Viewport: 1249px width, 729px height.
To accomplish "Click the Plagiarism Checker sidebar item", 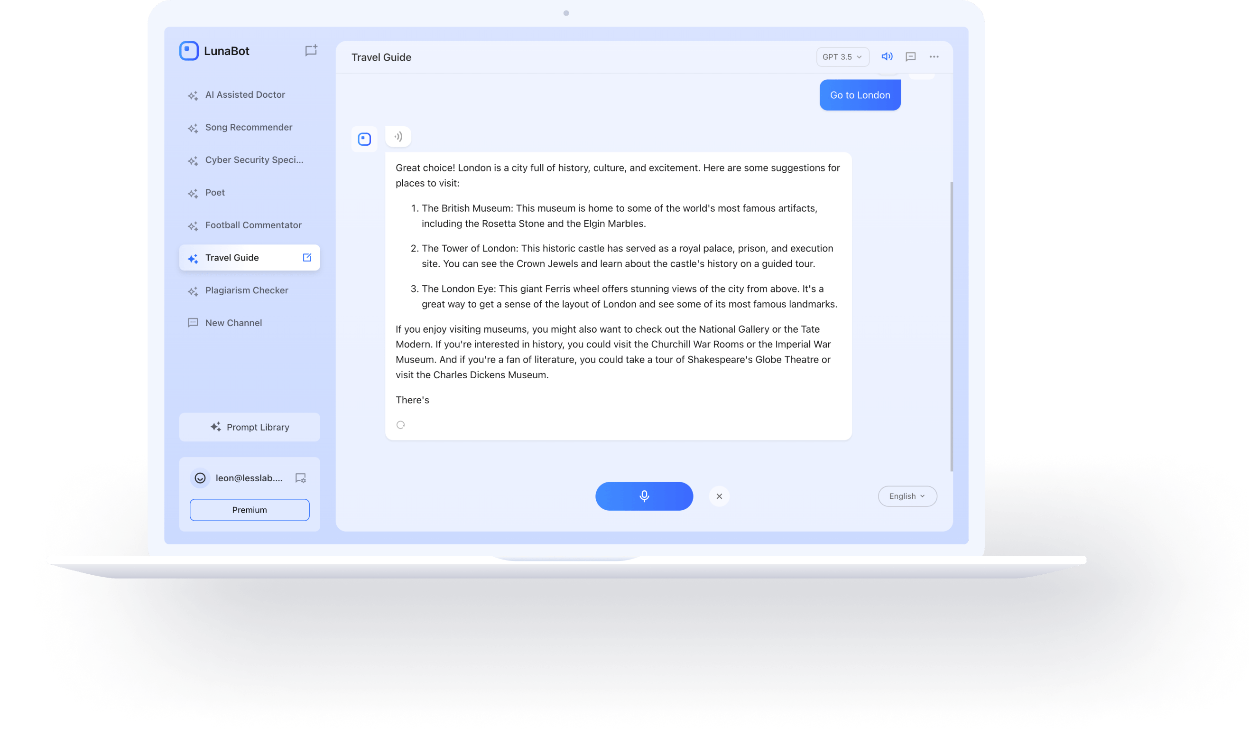I will coord(246,290).
